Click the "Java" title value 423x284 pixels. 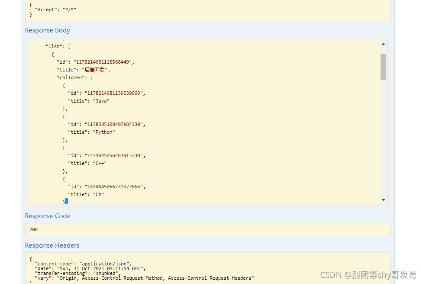click(x=101, y=101)
